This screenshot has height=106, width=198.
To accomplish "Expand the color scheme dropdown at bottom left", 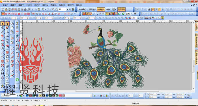I will point(18,96).
